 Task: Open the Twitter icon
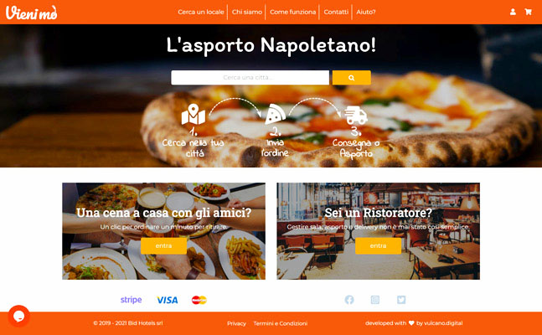point(401,300)
